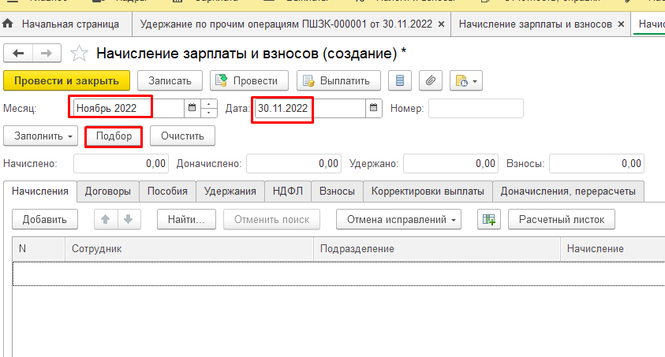This screenshot has height=357, width=665.
Task: Click the Сотрудник column header
Action: tap(189, 248)
